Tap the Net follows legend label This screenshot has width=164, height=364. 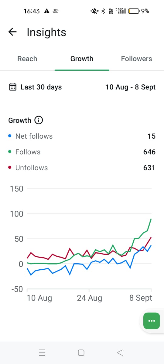(x=34, y=136)
